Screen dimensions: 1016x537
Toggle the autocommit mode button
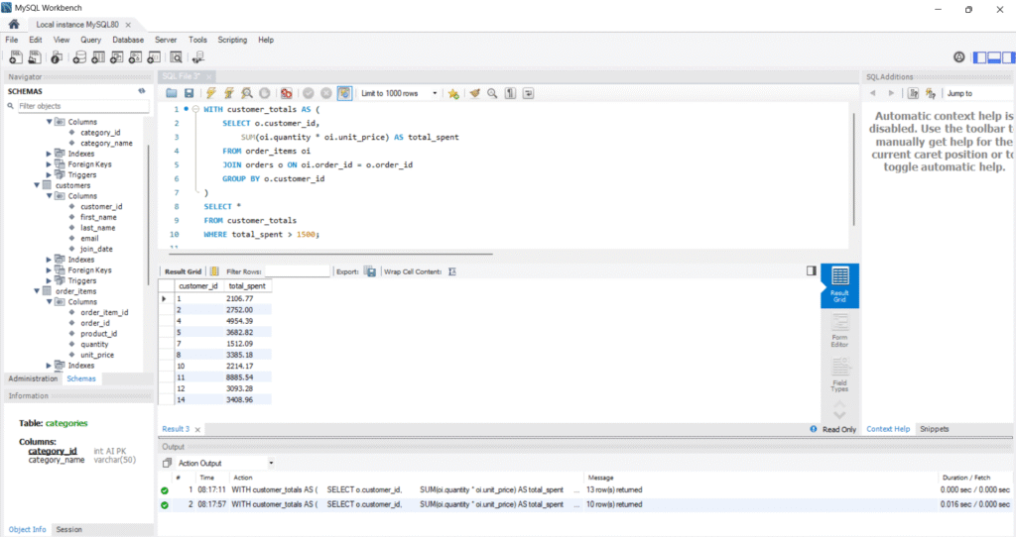[344, 93]
